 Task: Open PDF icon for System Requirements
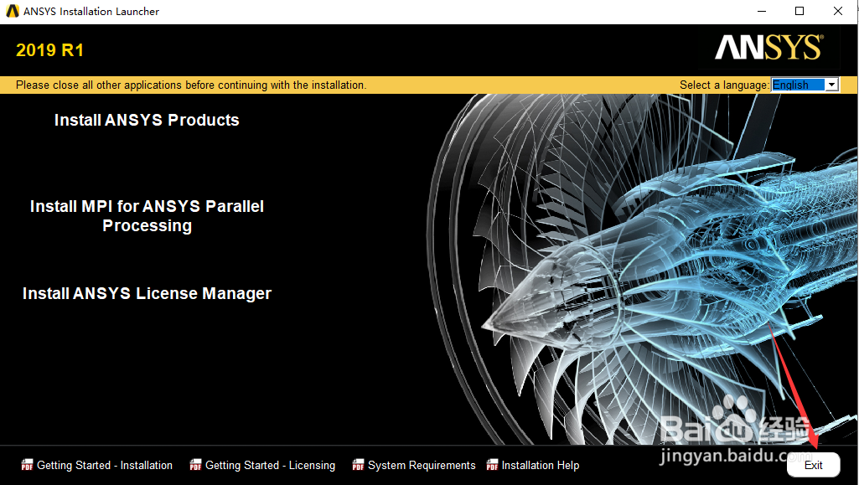pos(358,465)
